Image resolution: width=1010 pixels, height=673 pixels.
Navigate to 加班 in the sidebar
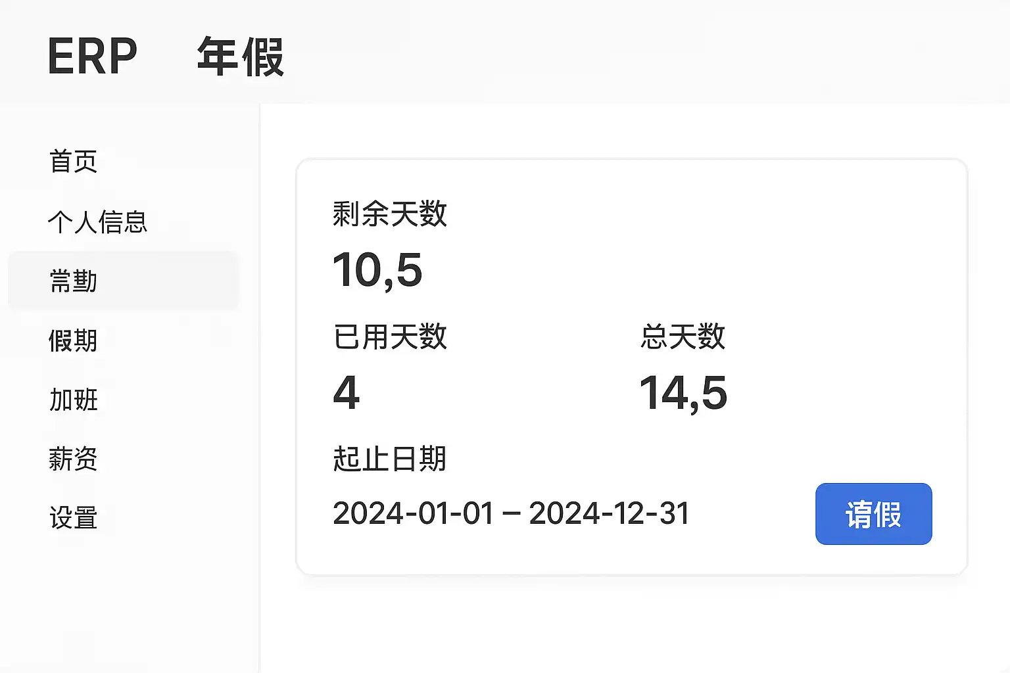point(73,400)
